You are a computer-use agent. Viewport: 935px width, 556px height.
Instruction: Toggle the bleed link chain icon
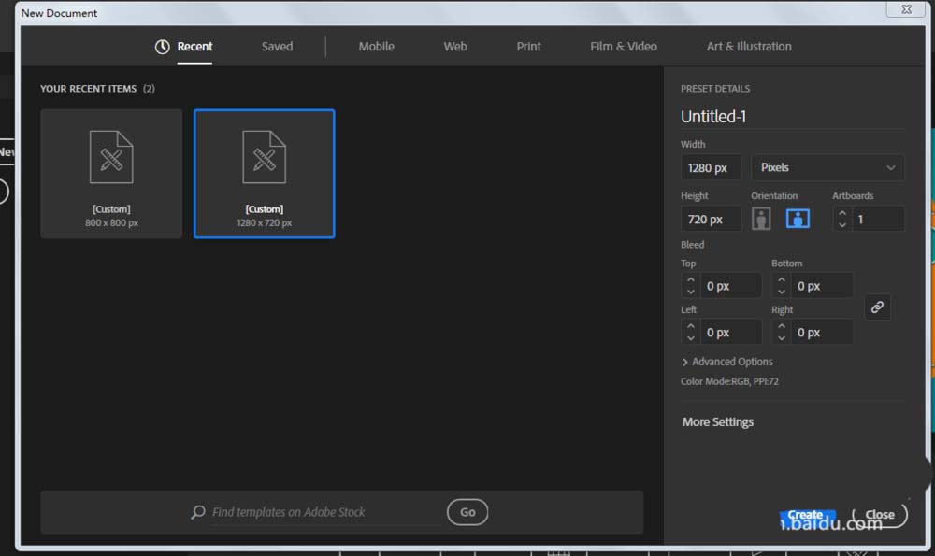click(x=877, y=307)
